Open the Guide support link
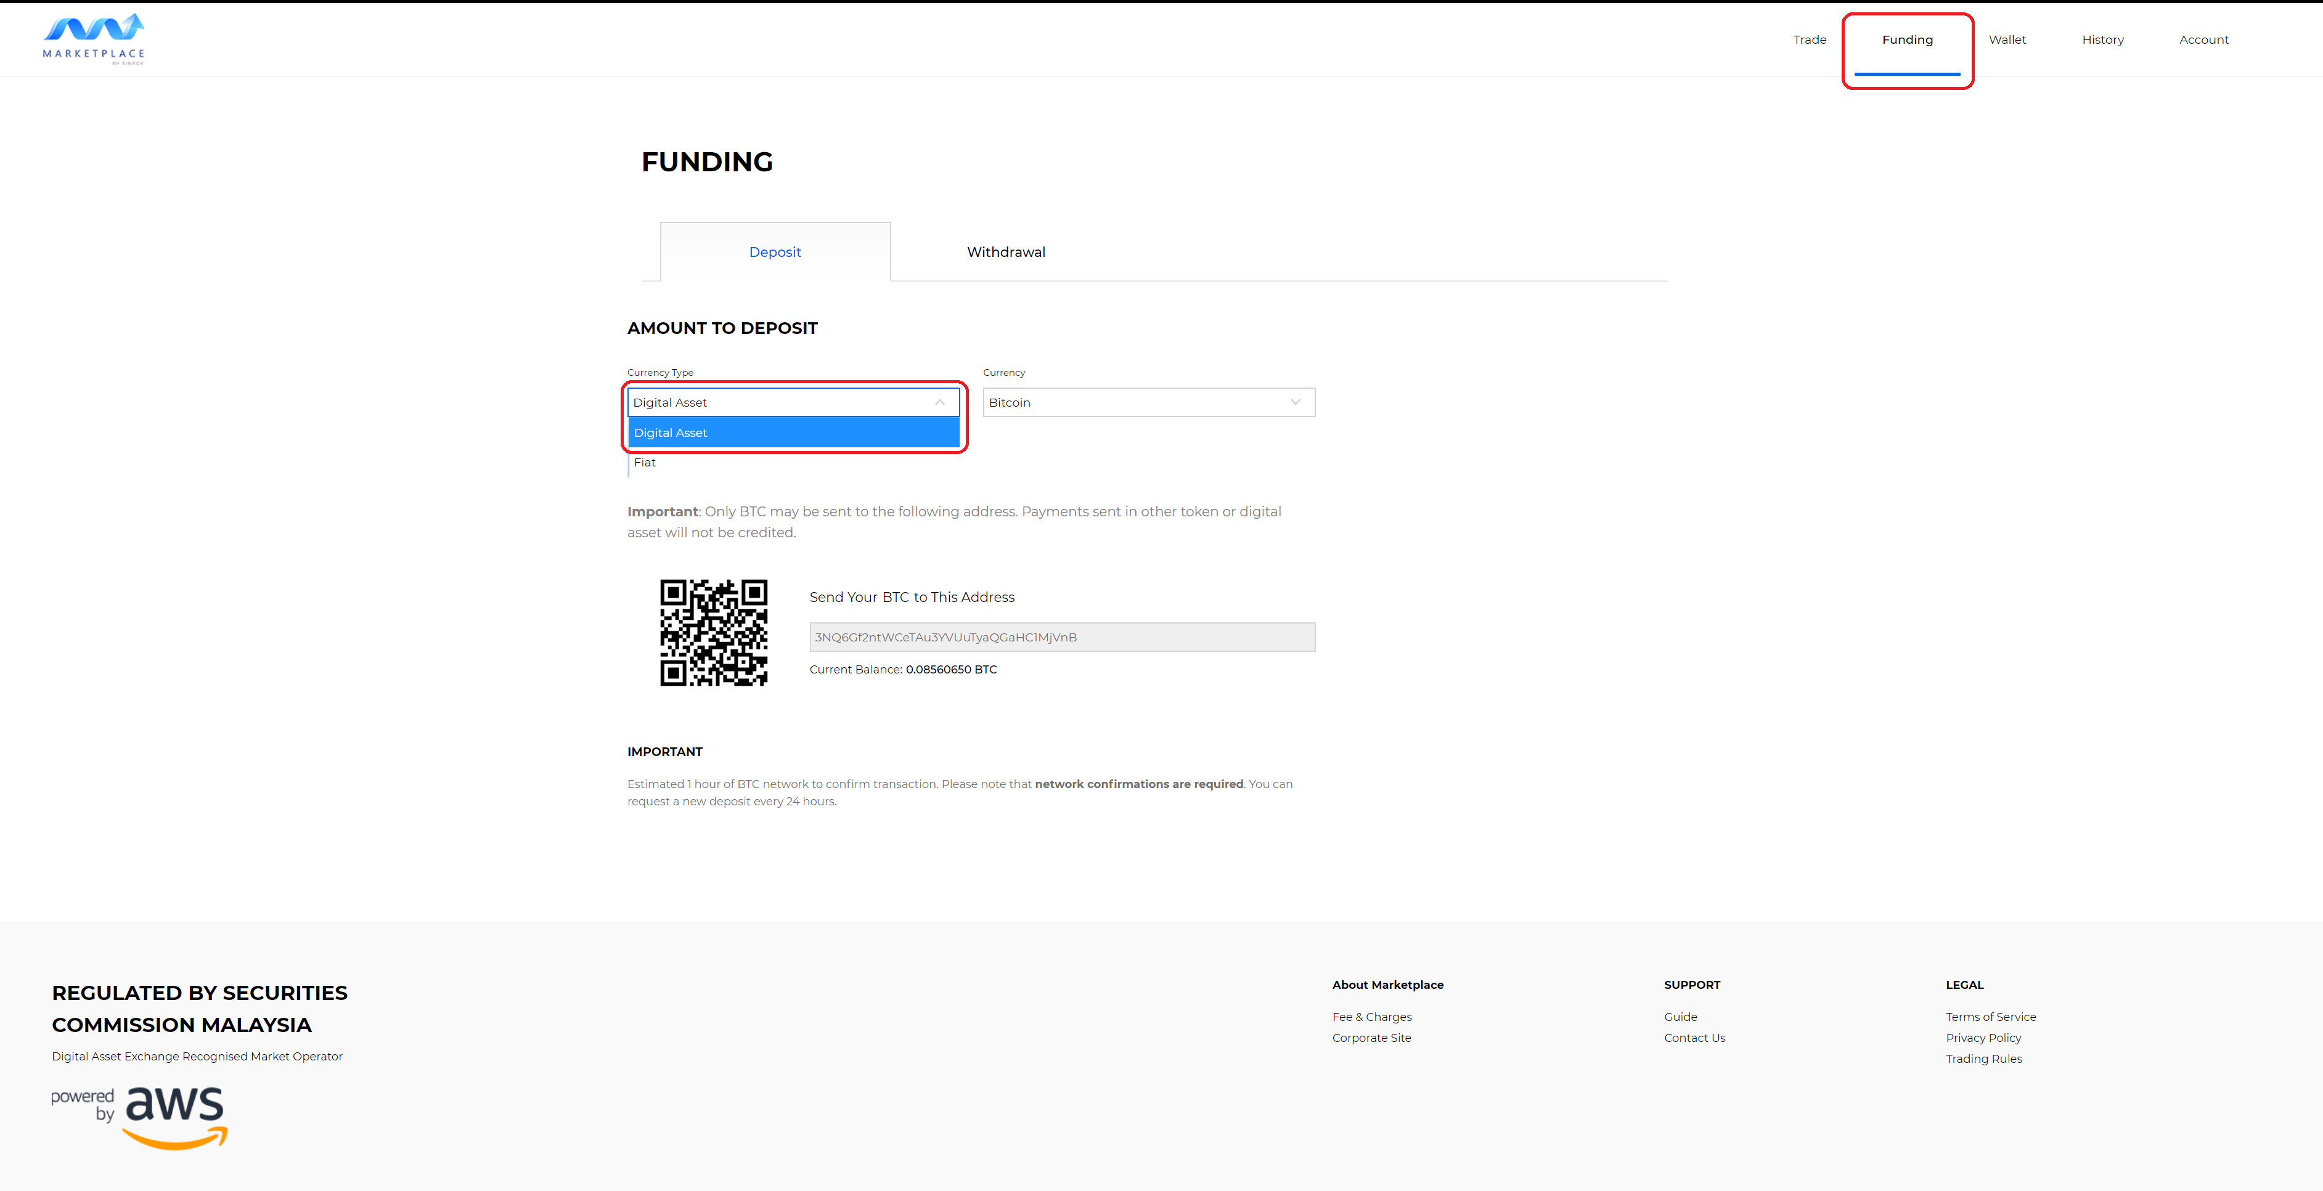The width and height of the screenshot is (2323, 1191). pyautogui.click(x=1680, y=1017)
